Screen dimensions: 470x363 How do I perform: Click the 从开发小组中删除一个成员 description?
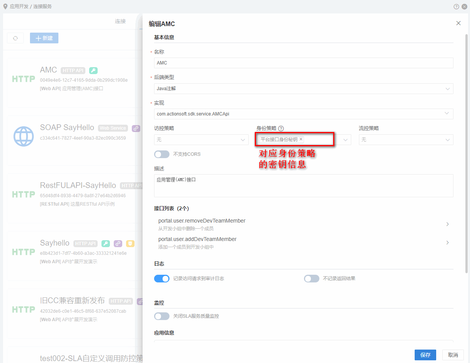(x=186, y=229)
